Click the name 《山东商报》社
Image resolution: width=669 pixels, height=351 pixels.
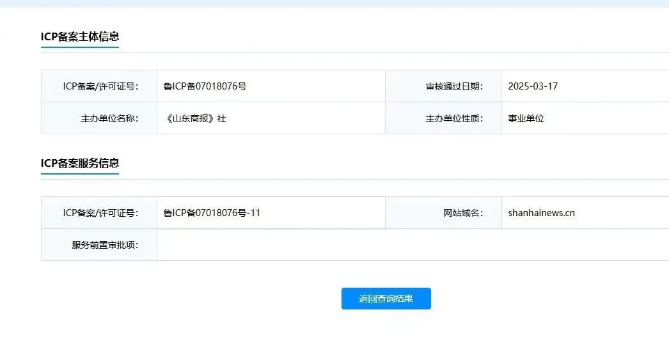(x=194, y=118)
